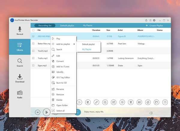Open the list menu icon in title bar
Viewport: 180px width, 131px height.
click(x=150, y=20)
